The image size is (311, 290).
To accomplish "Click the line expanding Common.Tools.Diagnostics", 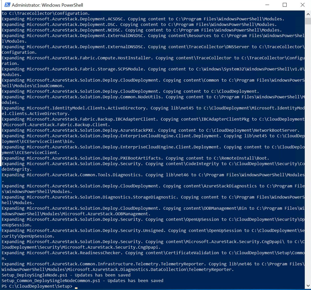I will click(x=153, y=177).
